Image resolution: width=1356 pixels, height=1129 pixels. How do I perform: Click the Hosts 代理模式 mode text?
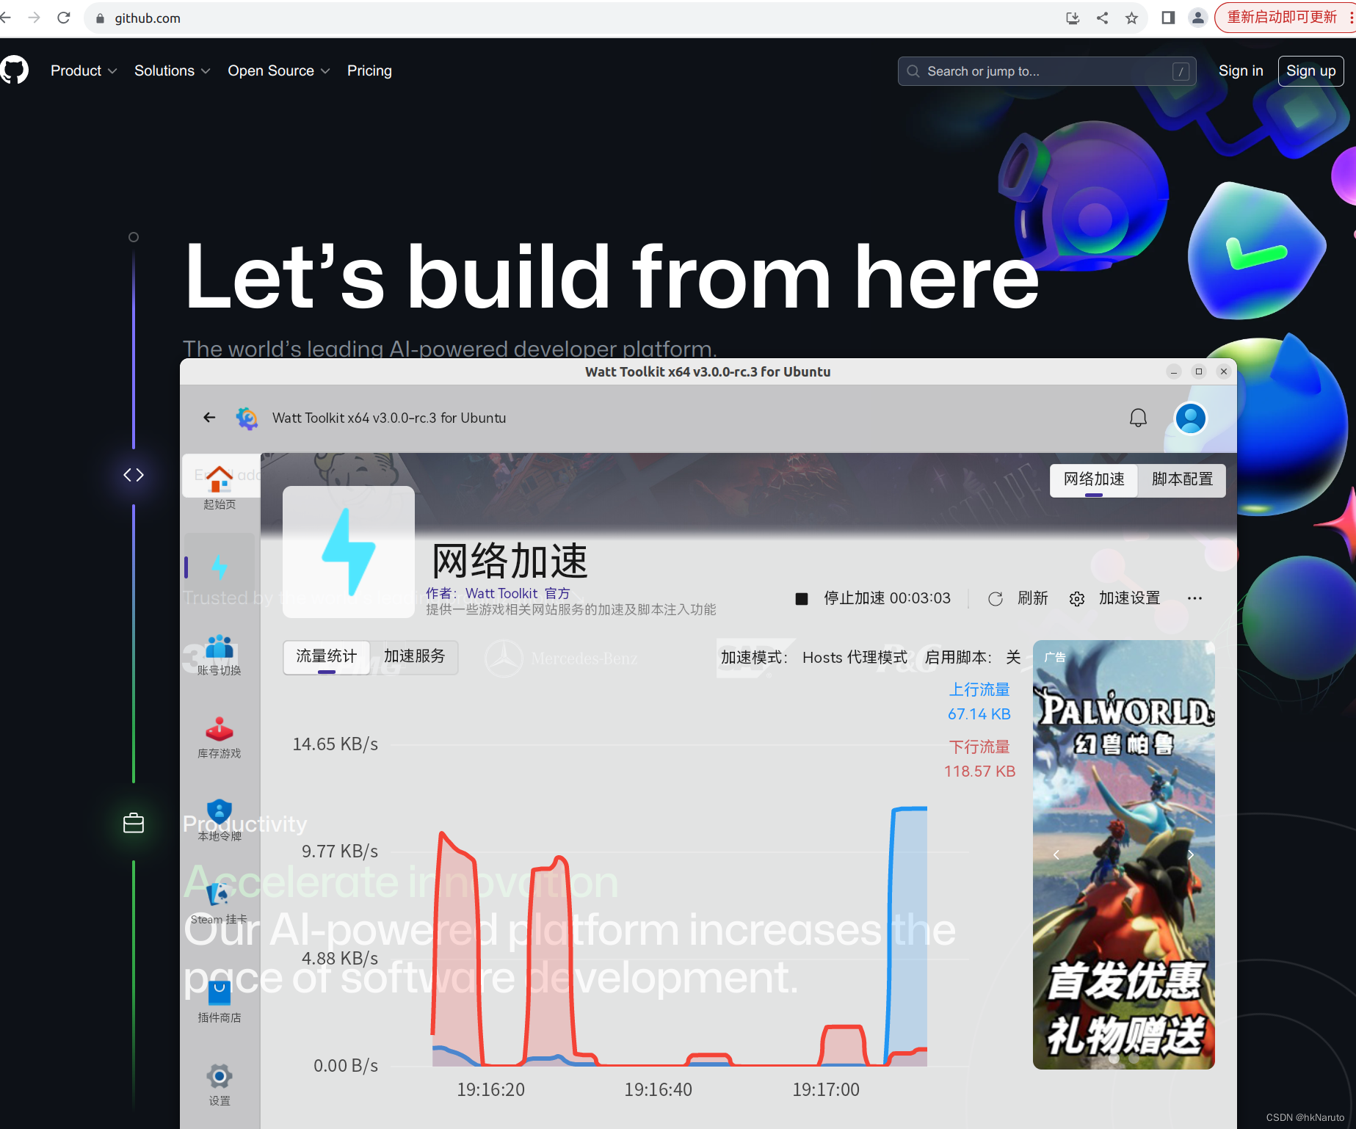855,658
